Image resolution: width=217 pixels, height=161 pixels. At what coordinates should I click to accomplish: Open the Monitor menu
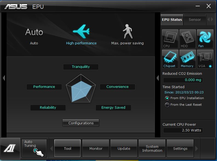tap(96, 148)
